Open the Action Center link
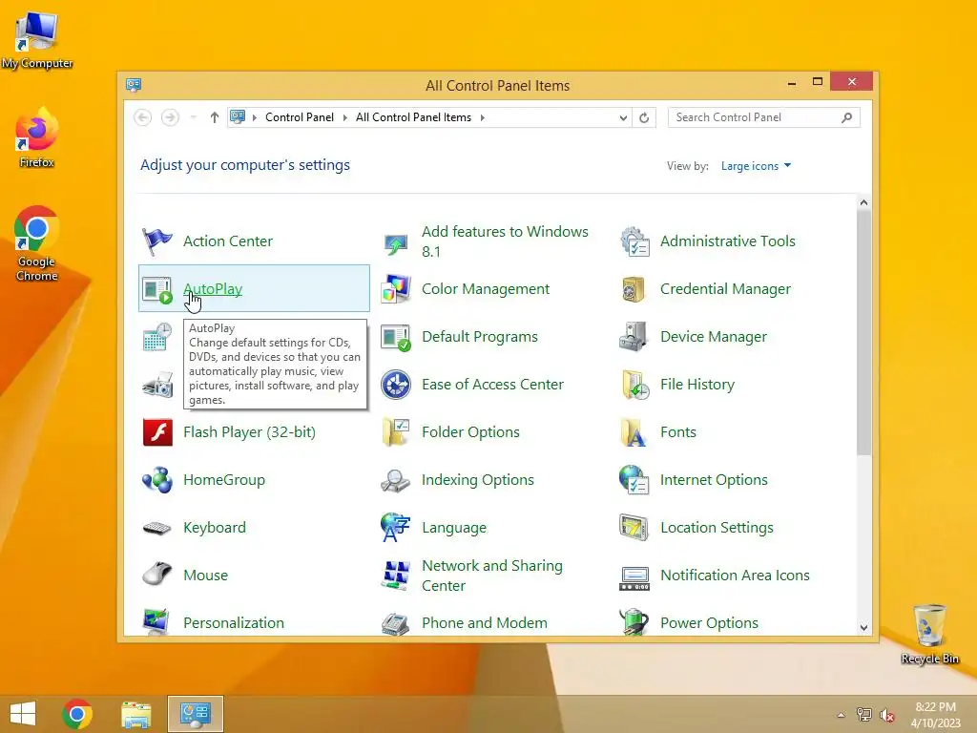977x733 pixels. coord(228,241)
